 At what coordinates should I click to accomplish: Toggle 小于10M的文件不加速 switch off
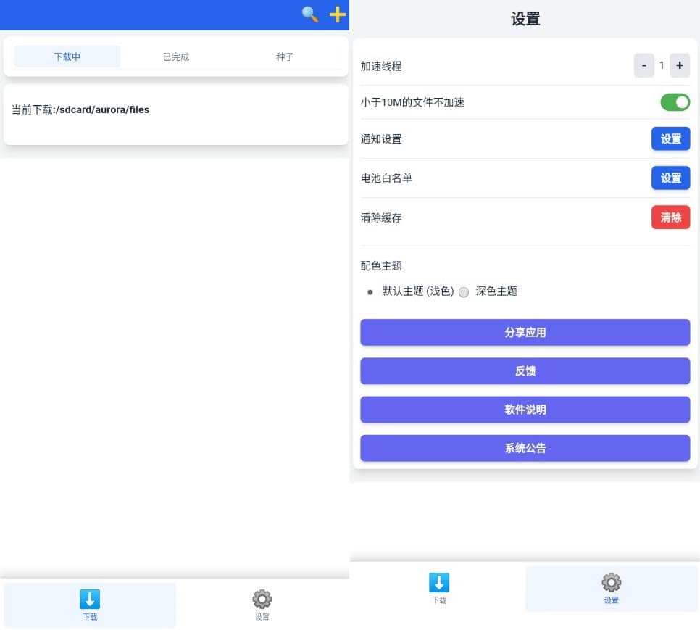pyautogui.click(x=675, y=102)
